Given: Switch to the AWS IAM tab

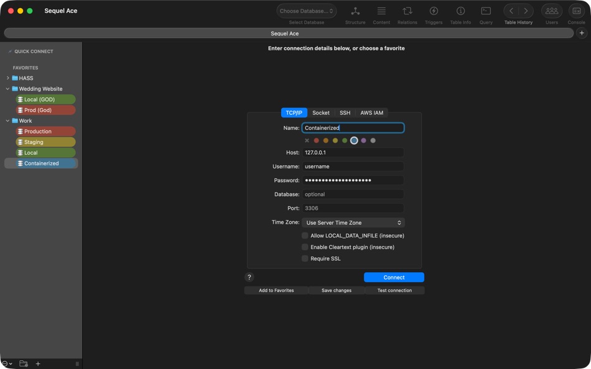Looking at the screenshot, I should pyautogui.click(x=371, y=112).
